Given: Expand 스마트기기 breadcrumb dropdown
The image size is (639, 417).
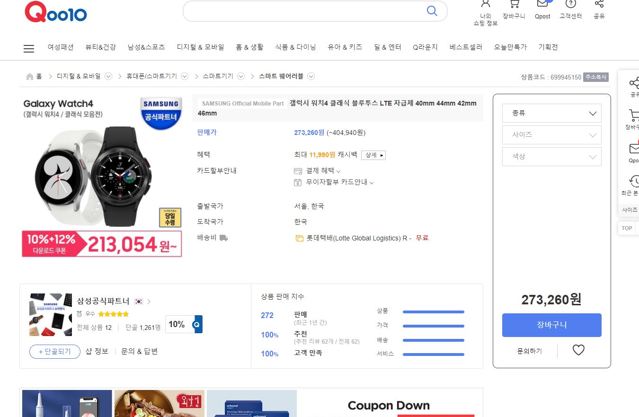Looking at the screenshot, I should coord(241,76).
